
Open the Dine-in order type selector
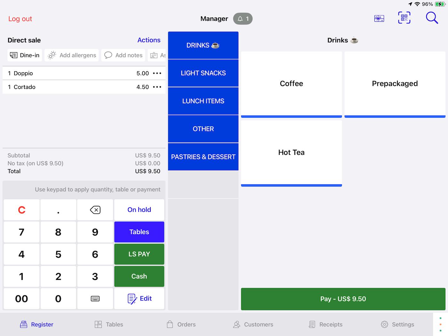point(24,55)
